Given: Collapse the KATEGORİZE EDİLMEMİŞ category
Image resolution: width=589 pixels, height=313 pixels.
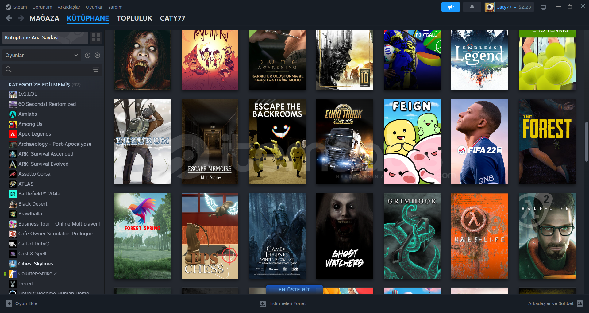Looking at the screenshot, I should (5, 85).
